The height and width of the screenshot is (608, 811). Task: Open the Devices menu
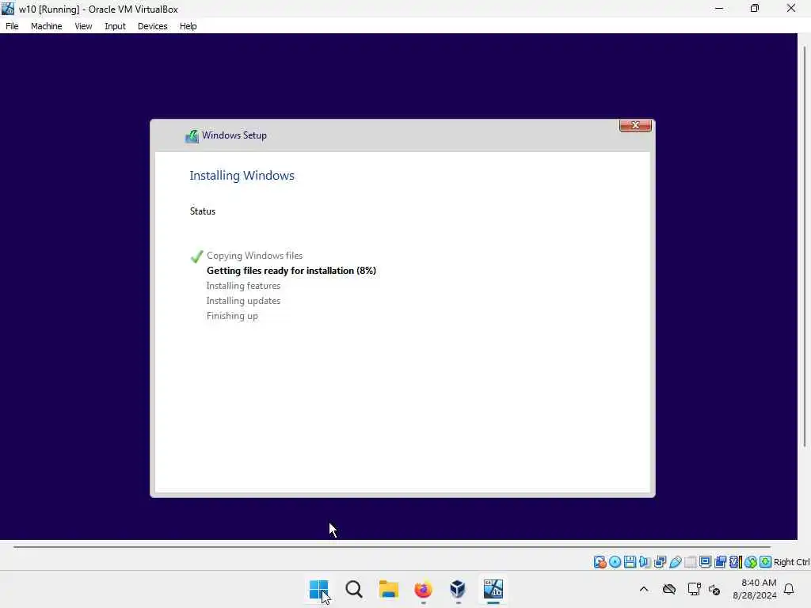[x=152, y=26]
